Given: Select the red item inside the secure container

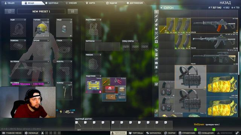Looking at the screenshot, I should coord(110,89).
